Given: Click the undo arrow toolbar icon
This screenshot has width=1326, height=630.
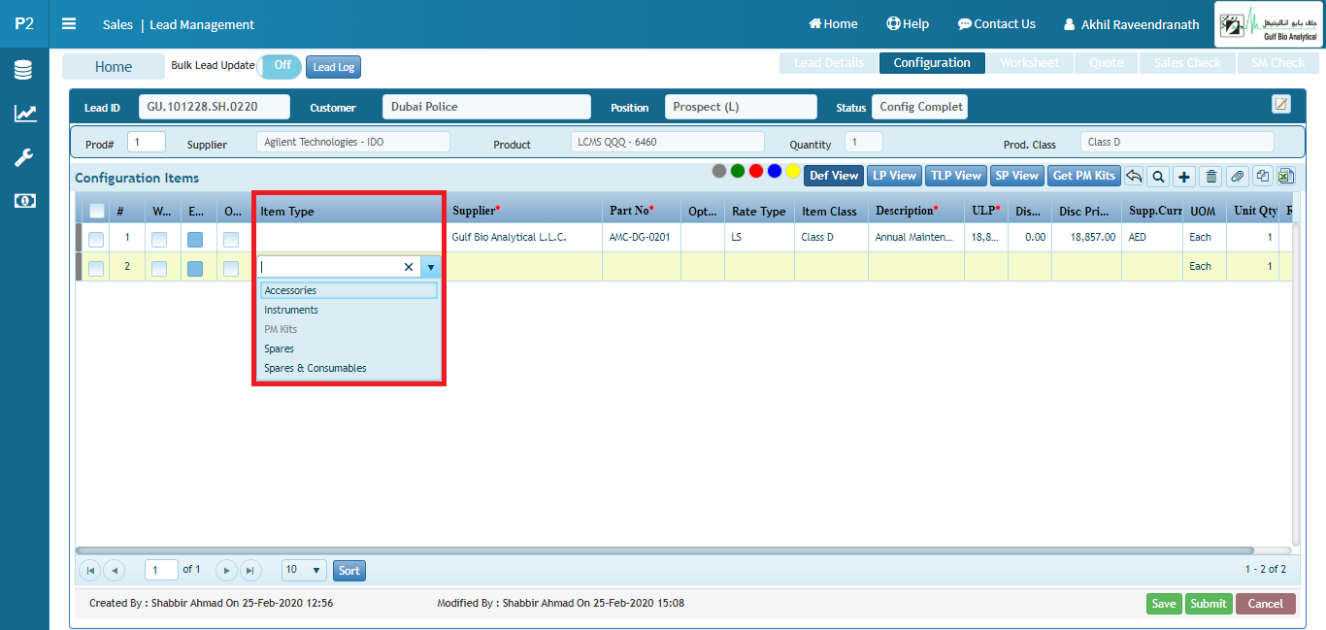Looking at the screenshot, I should [x=1133, y=176].
